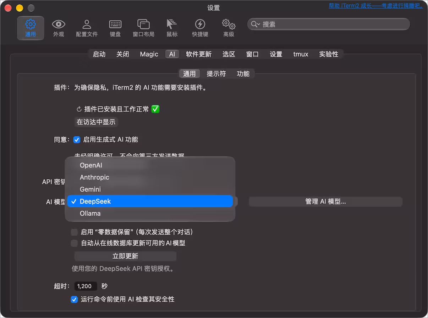Go to the 软件更新 tab

pos(199,54)
